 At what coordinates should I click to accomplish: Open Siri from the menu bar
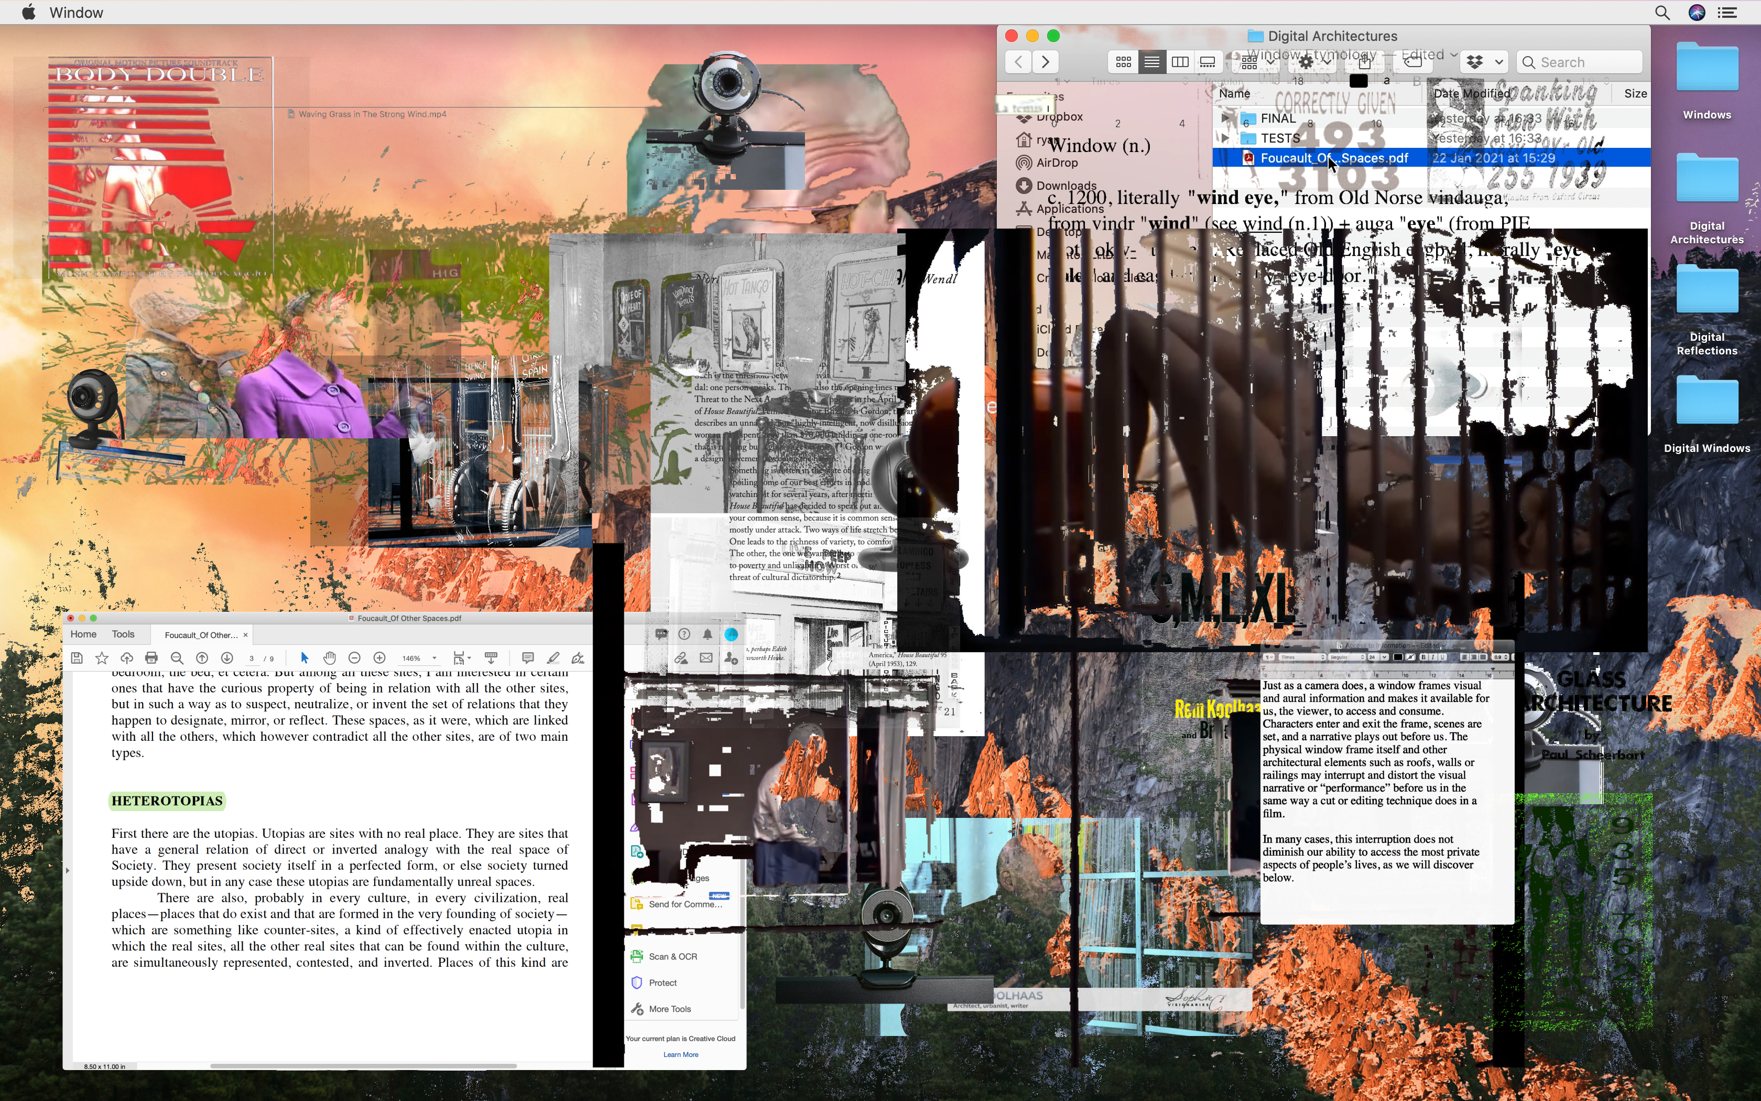point(1697,13)
